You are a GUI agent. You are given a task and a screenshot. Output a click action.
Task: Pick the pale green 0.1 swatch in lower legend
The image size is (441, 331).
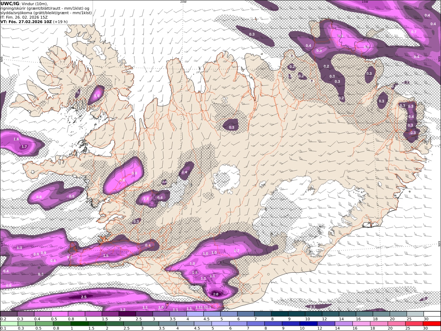[9, 324]
